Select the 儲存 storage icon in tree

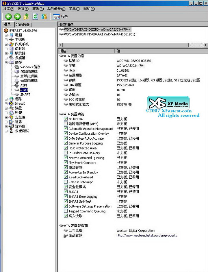pyautogui.click(x=12, y=62)
